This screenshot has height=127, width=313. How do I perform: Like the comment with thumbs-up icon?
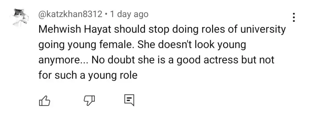click(44, 100)
